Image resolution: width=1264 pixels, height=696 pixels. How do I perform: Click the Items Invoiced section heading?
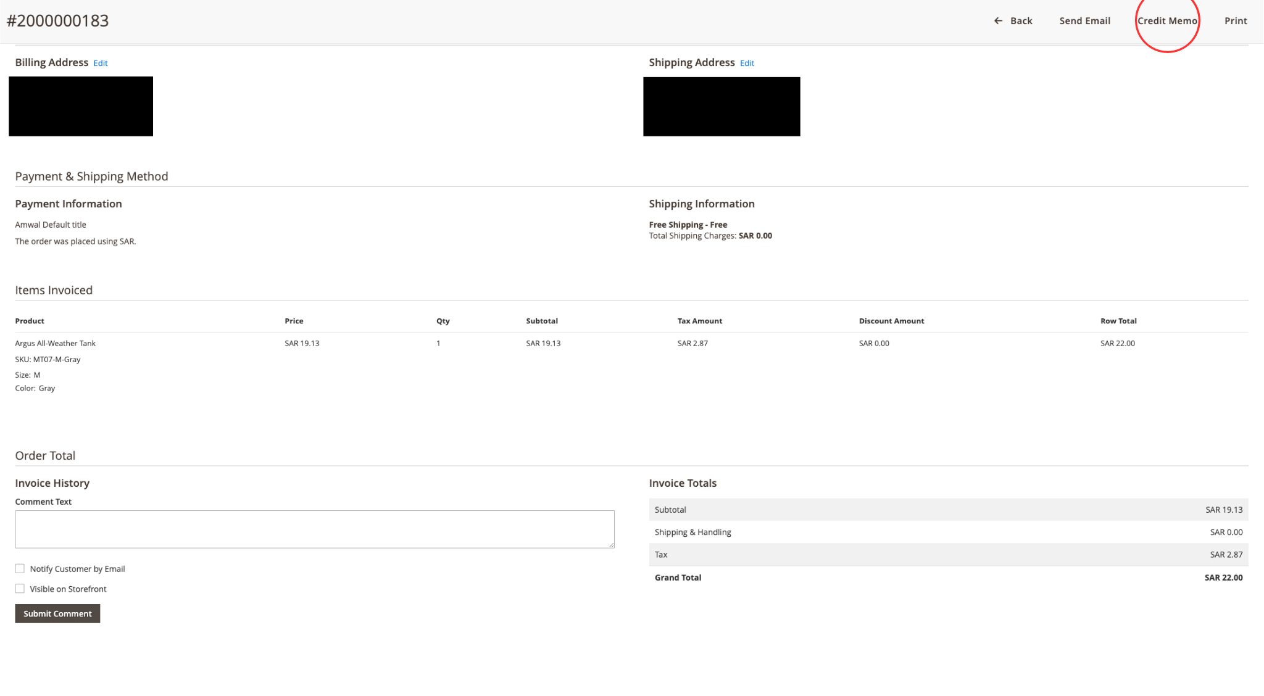click(54, 290)
